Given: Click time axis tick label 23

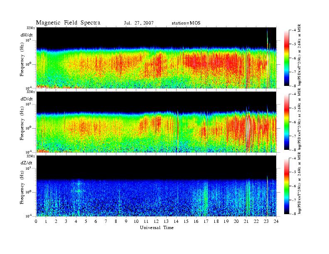Looking at the screenshot, I should tap(266, 221).
